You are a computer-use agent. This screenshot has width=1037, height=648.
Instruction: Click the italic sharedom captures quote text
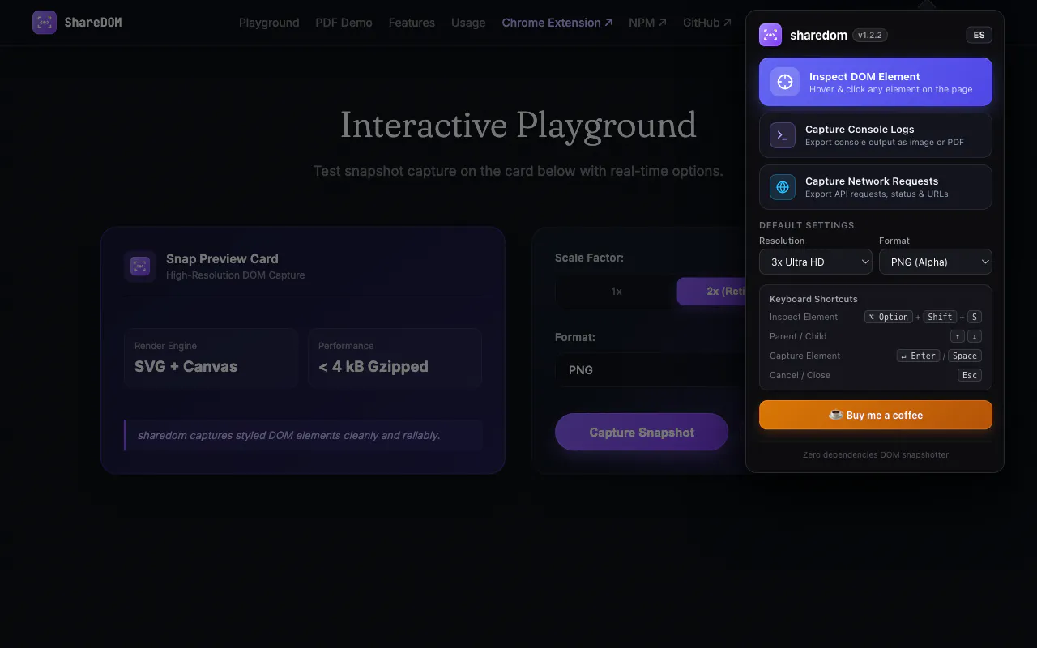coord(289,436)
